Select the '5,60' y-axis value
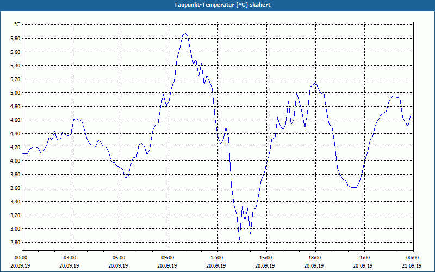 (x=15, y=52)
